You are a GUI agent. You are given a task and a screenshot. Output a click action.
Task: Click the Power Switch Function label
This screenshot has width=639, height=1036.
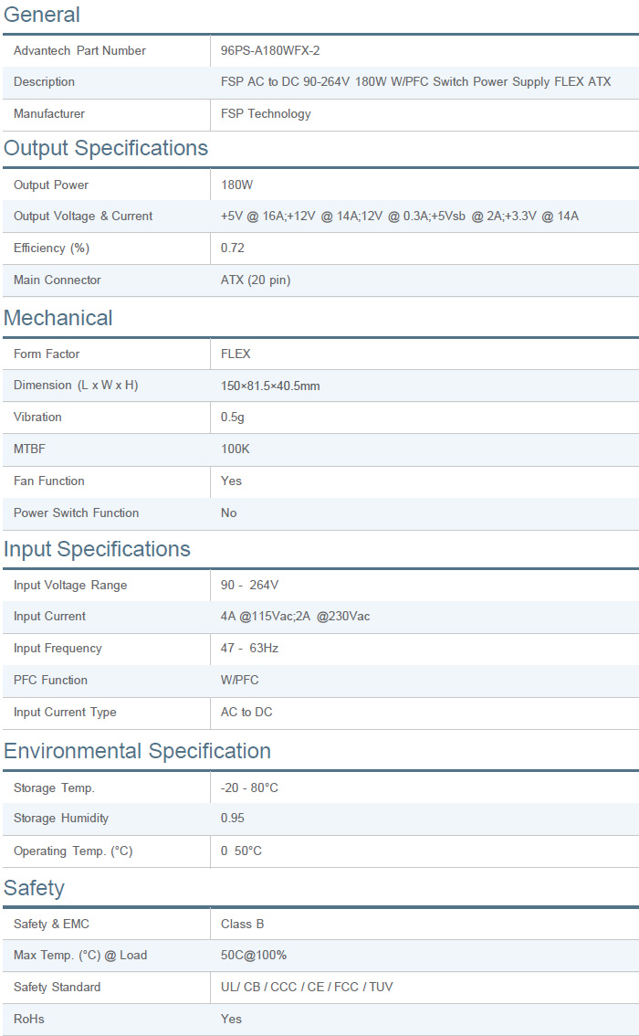coord(76,513)
